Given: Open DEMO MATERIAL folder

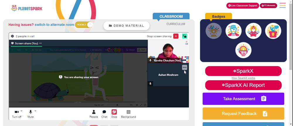Looking at the screenshot, I should 126,25.
